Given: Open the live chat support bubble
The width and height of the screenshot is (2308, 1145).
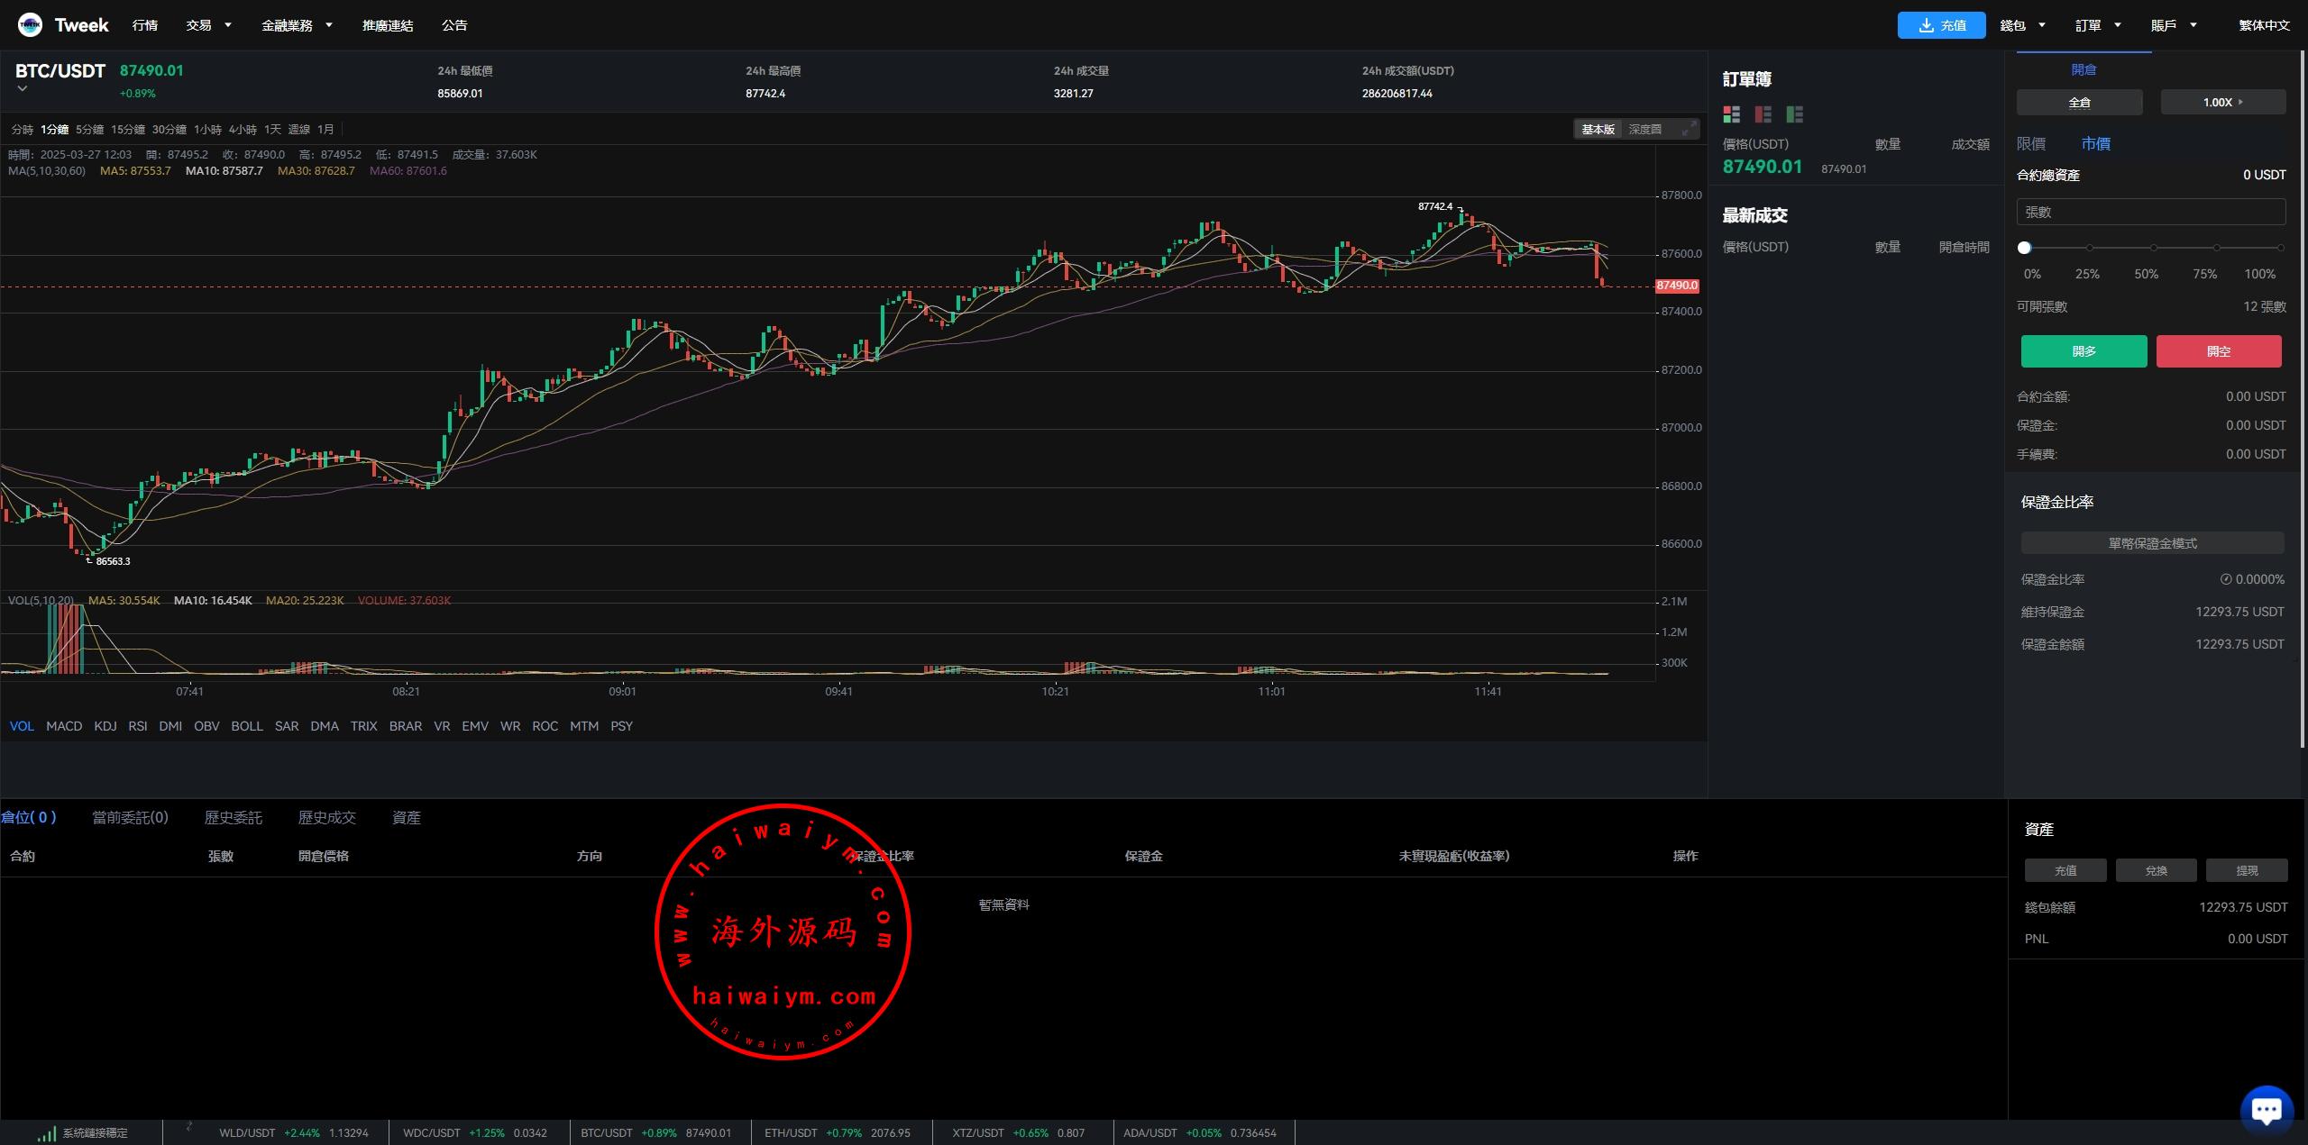Looking at the screenshot, I should coord(2266,1109).
